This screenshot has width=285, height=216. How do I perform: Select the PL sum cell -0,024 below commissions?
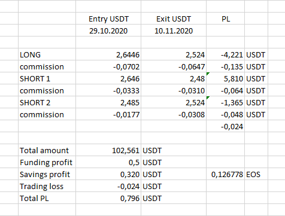coord(226,126)
